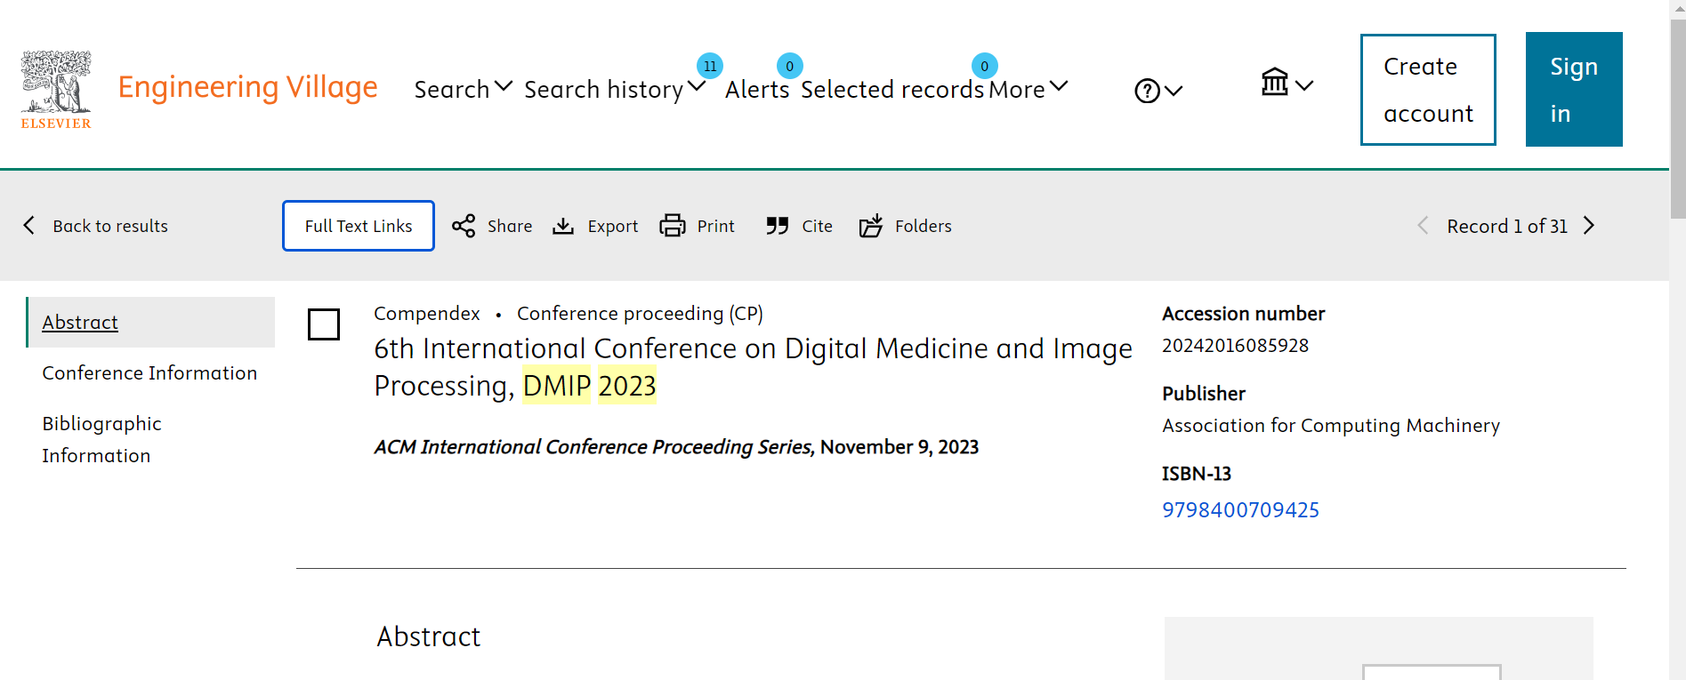Click 'ACM International Conference Proceeding Series' text

pyautogui.click(x=593, y=446)
